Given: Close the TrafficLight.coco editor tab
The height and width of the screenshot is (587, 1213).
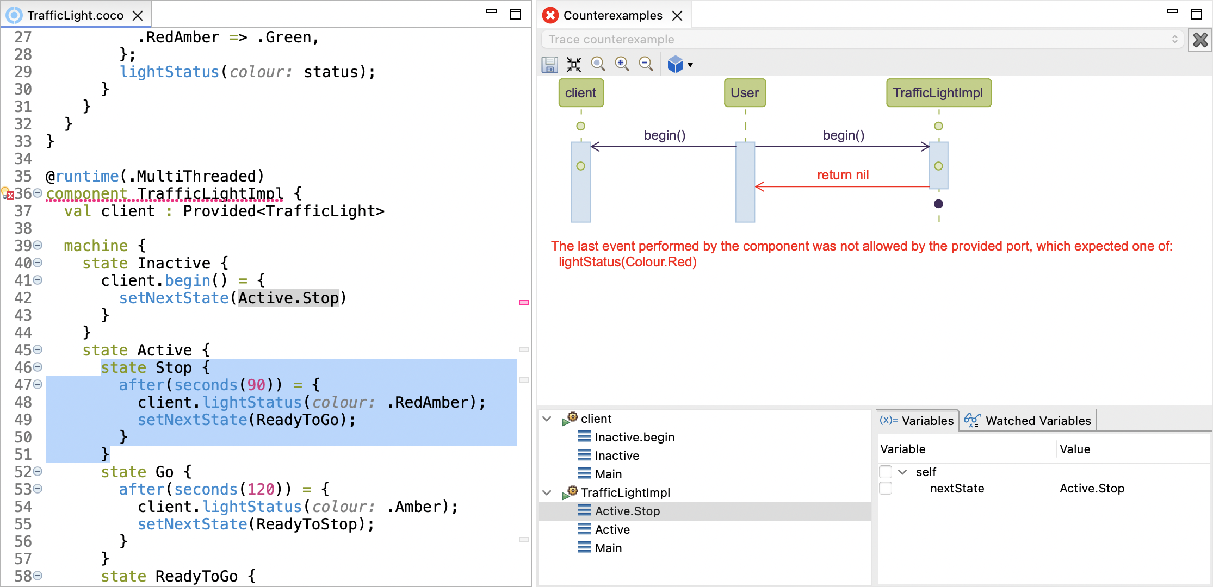Looking at the screenshot, I should click(x=138, y=16).
